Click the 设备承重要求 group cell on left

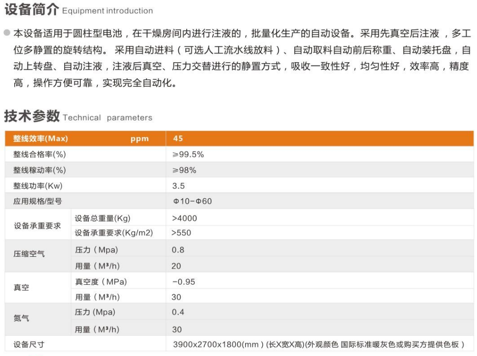38,226
